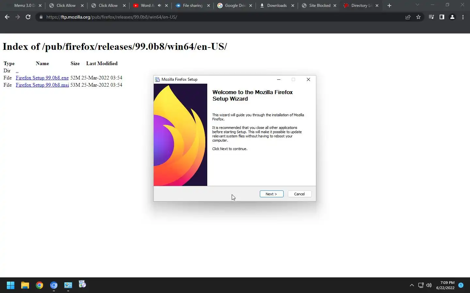Go back to previous page
The height and width of the screenshot is (293, 470).
click(7, 17)
